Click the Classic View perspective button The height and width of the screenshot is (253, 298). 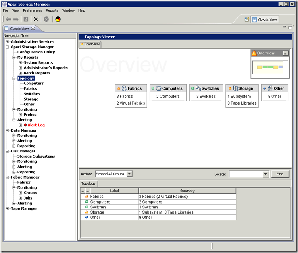[265, 20]
